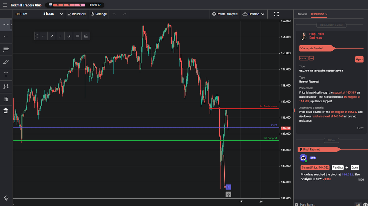Select the crosshair cursor tool

pyautogui.click(x=6, y=25)
